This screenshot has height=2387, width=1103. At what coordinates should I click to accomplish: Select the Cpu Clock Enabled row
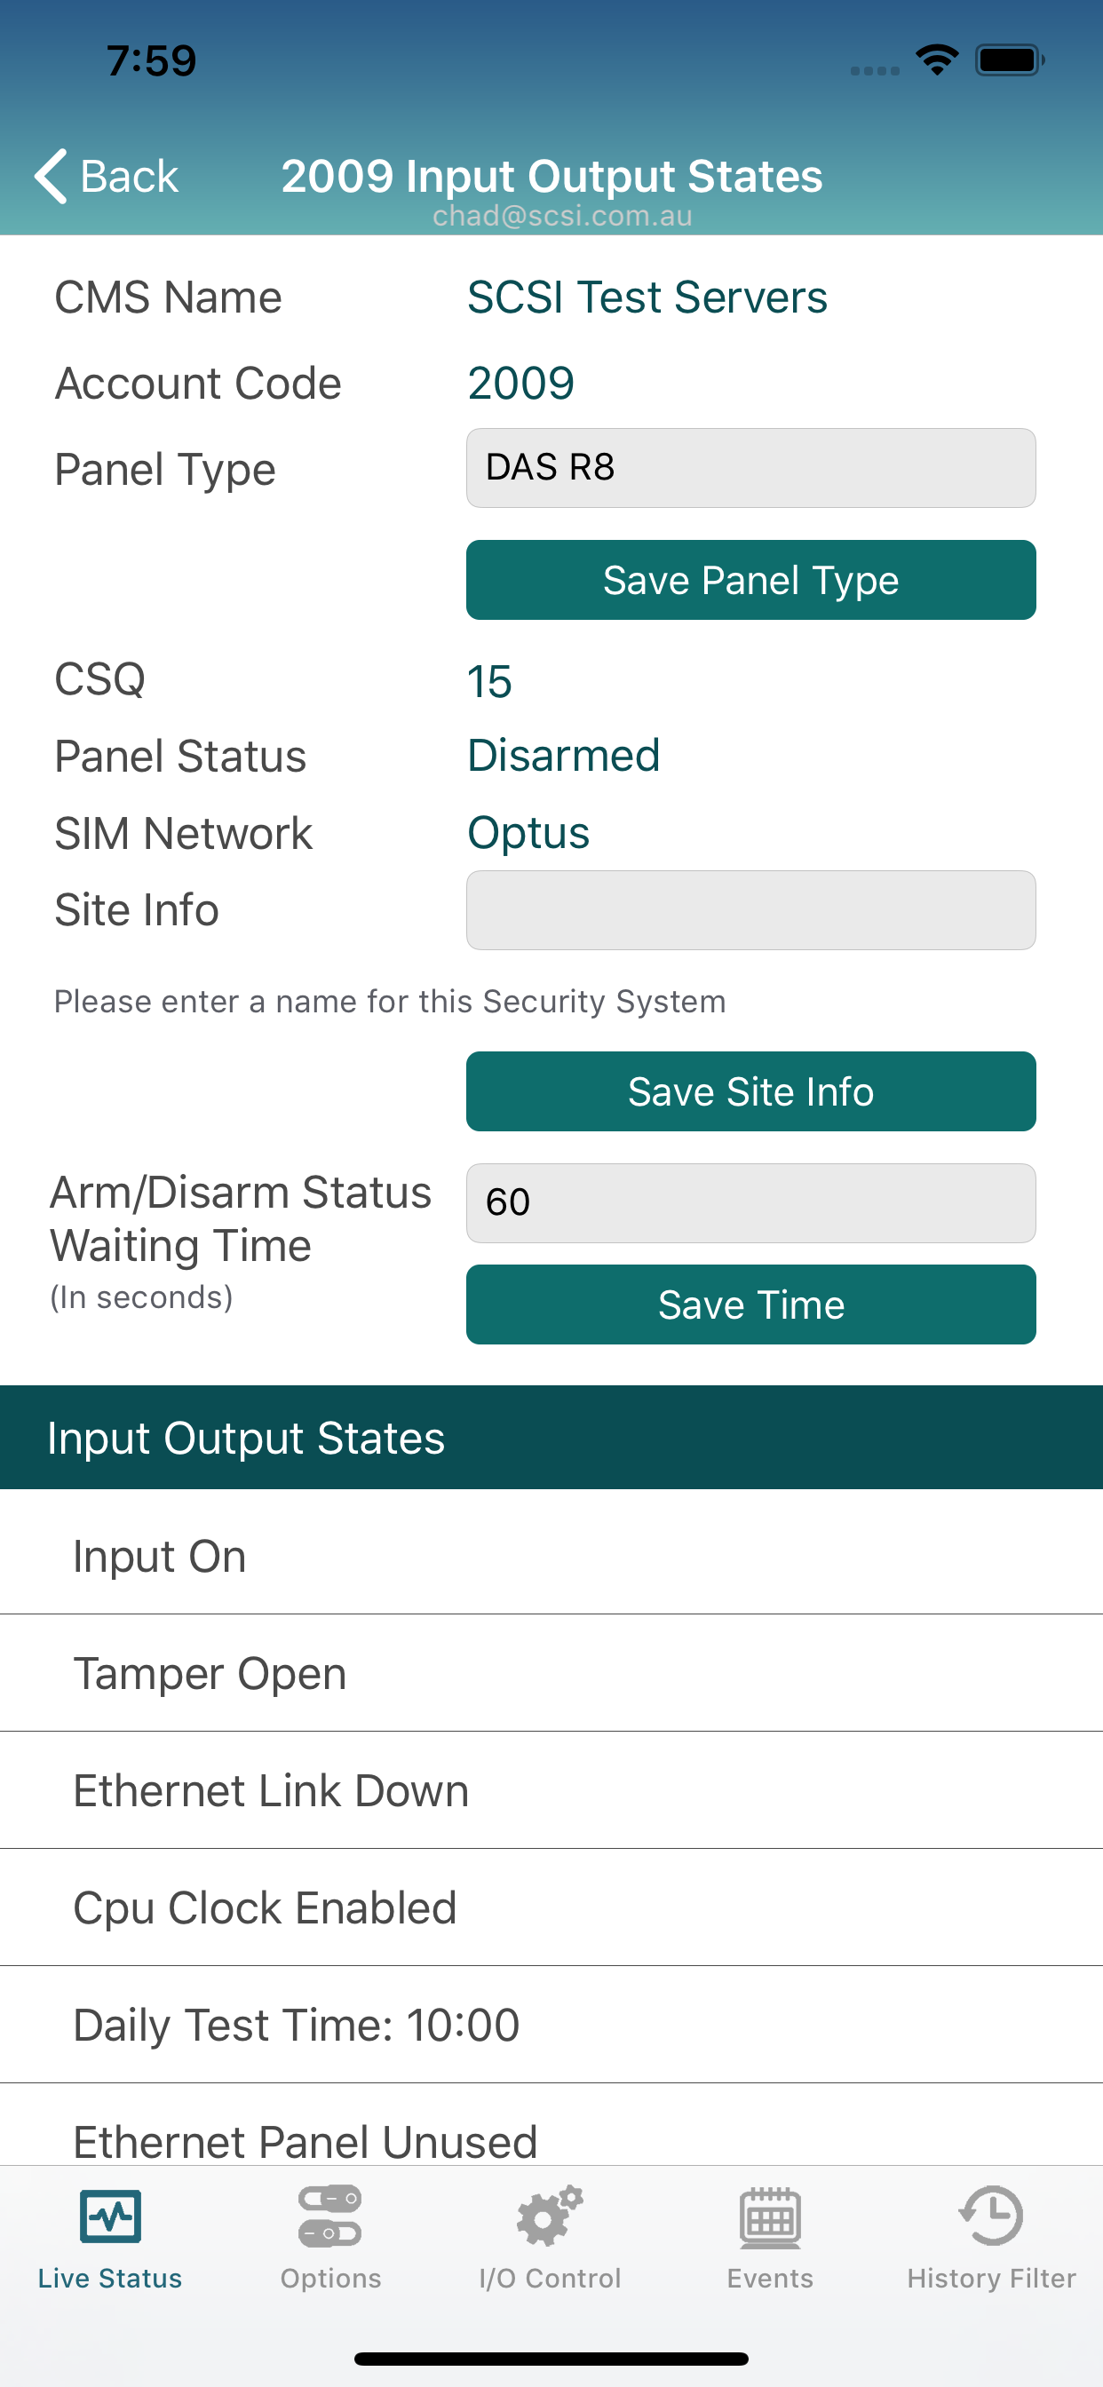[551, 1907]
